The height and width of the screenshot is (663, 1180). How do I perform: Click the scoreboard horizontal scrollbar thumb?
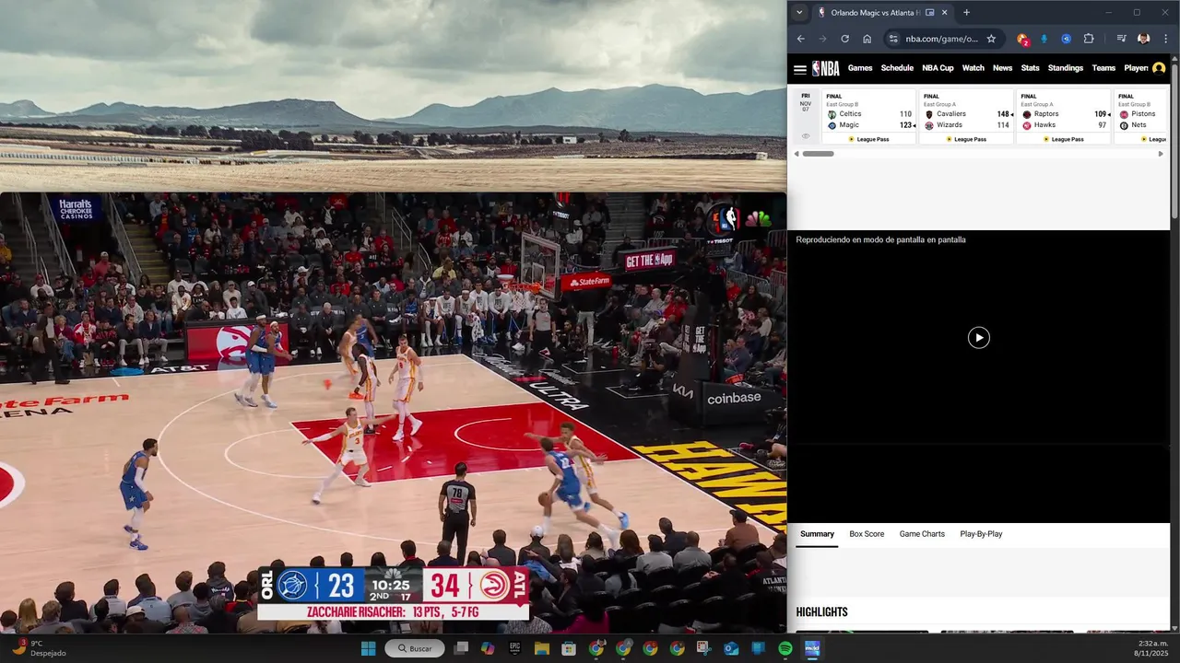[818, 154]
